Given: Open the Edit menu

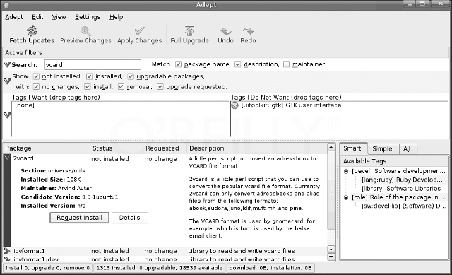Looking at the screenshot, I should [37, 17].
